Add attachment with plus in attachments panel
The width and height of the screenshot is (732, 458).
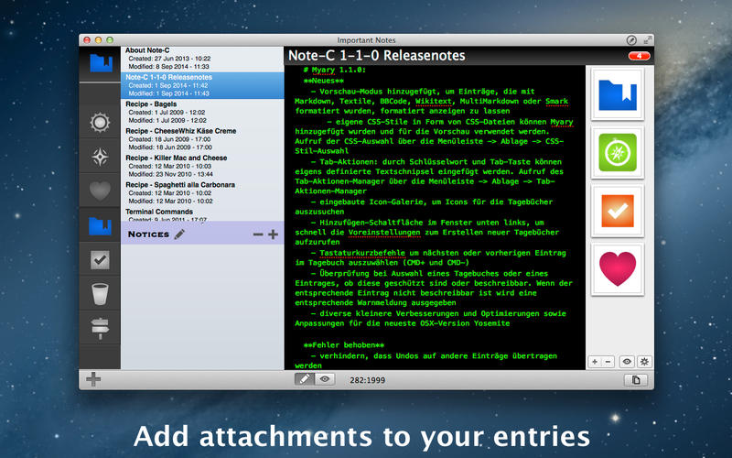click(594, 361)
